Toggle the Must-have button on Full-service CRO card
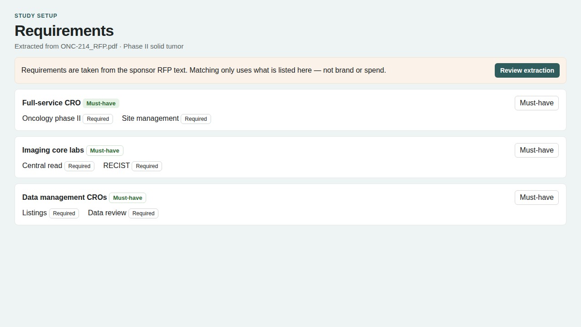 537,103
